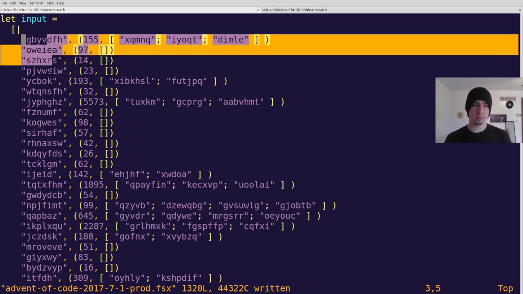The width and height of the screenshot is (523, 294).
Task: Click the number 2287
Action: click(x=94, y=226)
